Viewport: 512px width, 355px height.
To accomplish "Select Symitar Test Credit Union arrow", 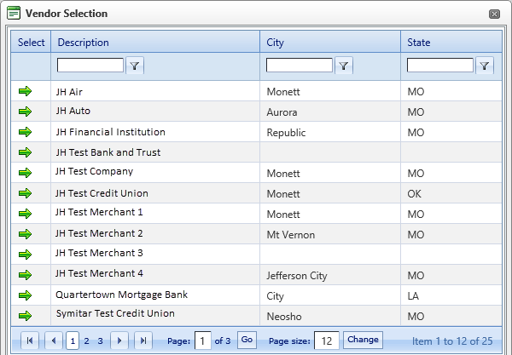I will tap(25, 316).
